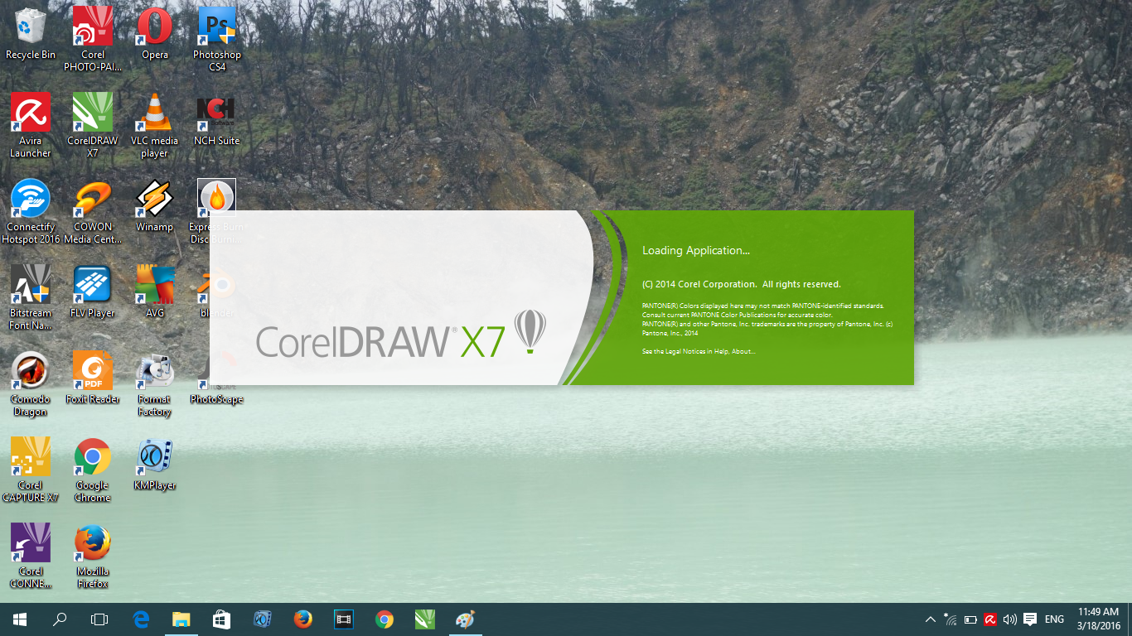1132x636 pixels.
Task: Open Bitstream Font Navigator
Action: click(x=31, y=282)
